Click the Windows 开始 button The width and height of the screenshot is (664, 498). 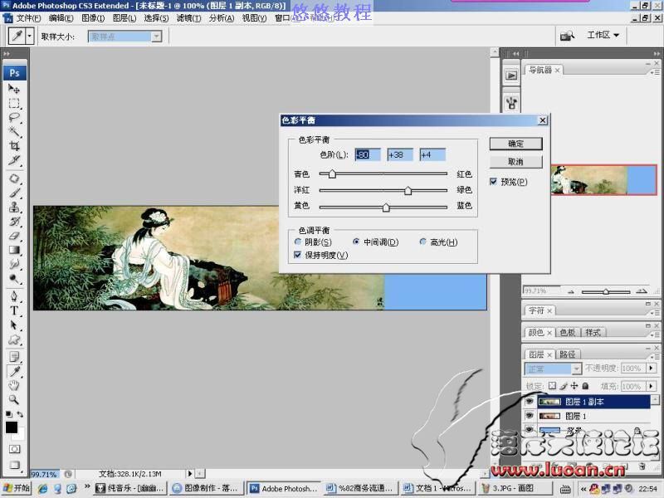[16, 488]
